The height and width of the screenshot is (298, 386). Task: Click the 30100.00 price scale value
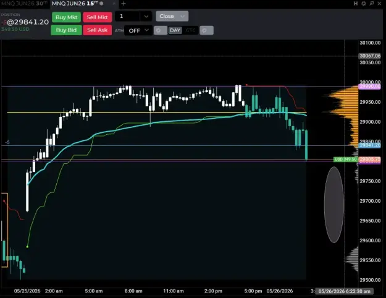pos(370,43)
